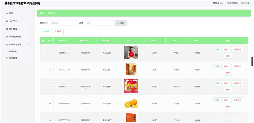Click 删除 for 商品名称2 row
Viewport: 254px width, 123px height.
point(228,73)
